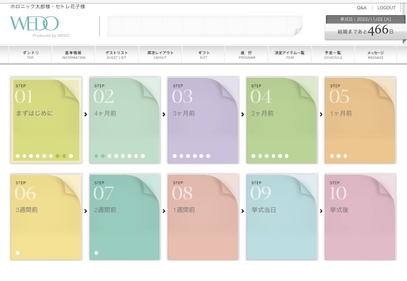
Task: Open the ゲストリスト GUEST LIST menu
Action: tap(117, 55)
